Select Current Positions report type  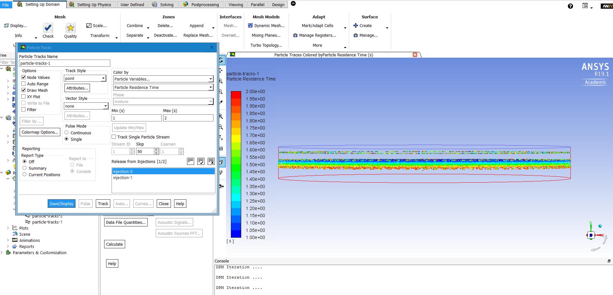[25, 175]
